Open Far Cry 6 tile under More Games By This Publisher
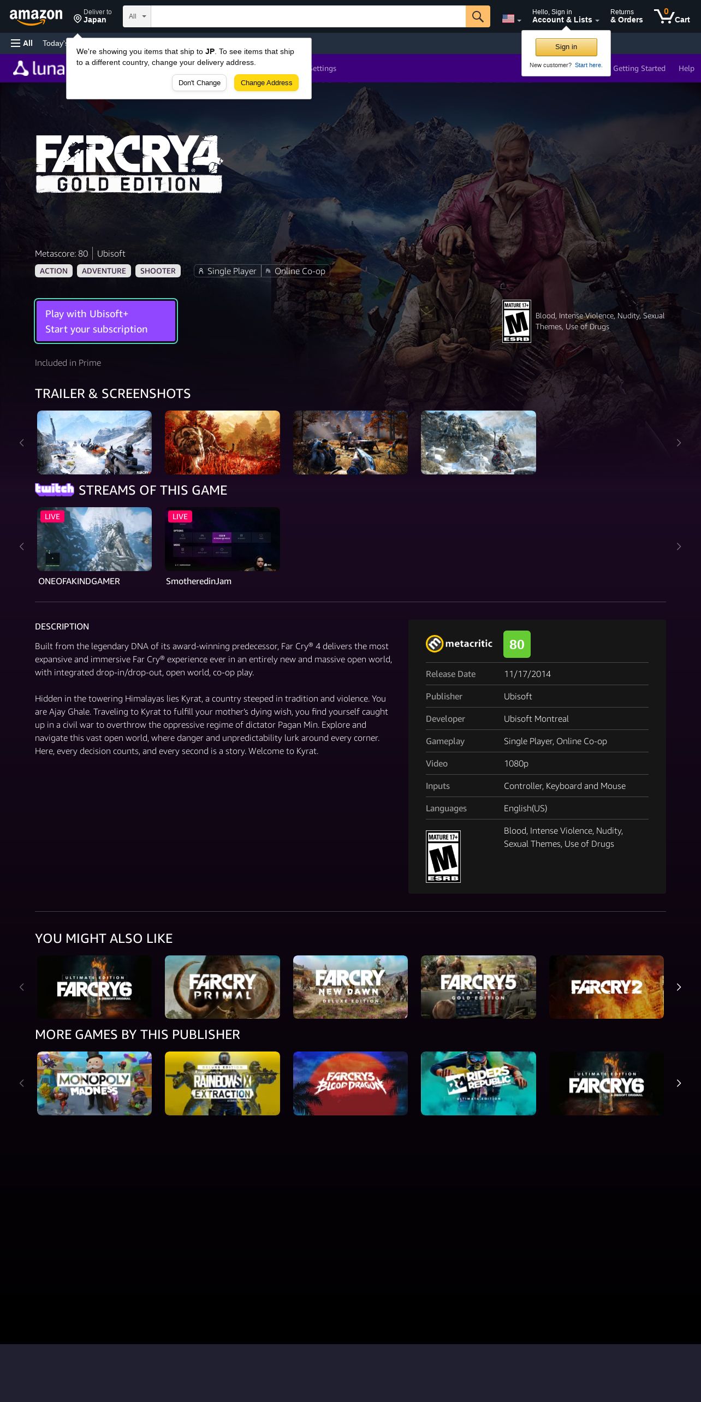701x1402 pixels. pyautogui.click(x=607, y=1083)
